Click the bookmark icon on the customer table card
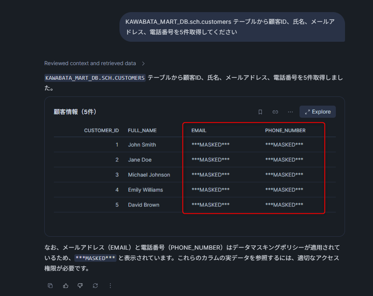The image size is (373, 296). [x=260, y=112]
